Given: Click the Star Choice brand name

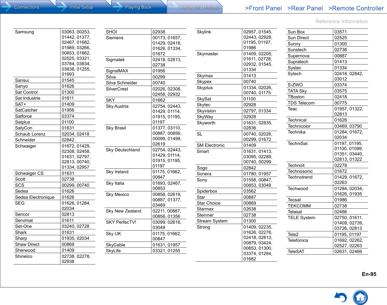Looking at the screenshot, I should [209, 203].
